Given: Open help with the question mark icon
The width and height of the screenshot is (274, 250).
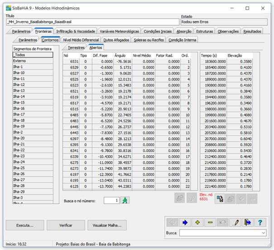Looking at the screenshot, I should 260,222.
